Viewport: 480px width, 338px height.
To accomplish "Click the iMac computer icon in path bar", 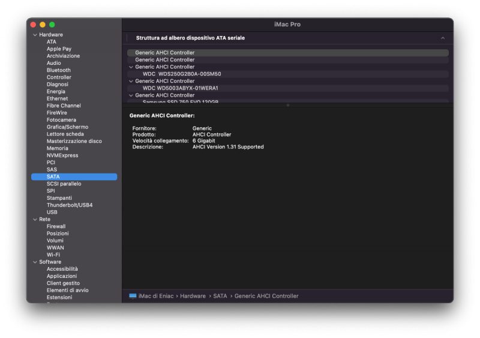I will 133,296.
